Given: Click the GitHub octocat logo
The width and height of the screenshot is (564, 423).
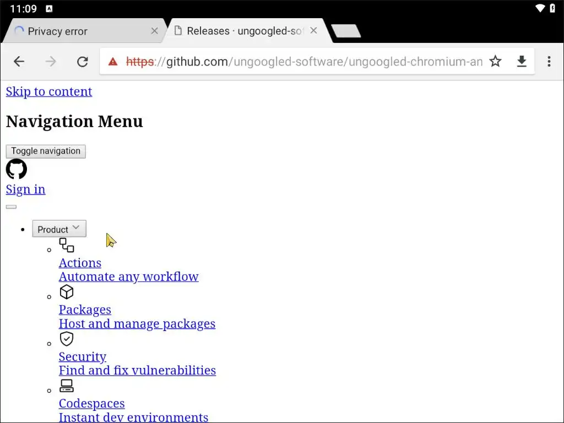Looking at the screenshot, I should (x=17, y=169).
